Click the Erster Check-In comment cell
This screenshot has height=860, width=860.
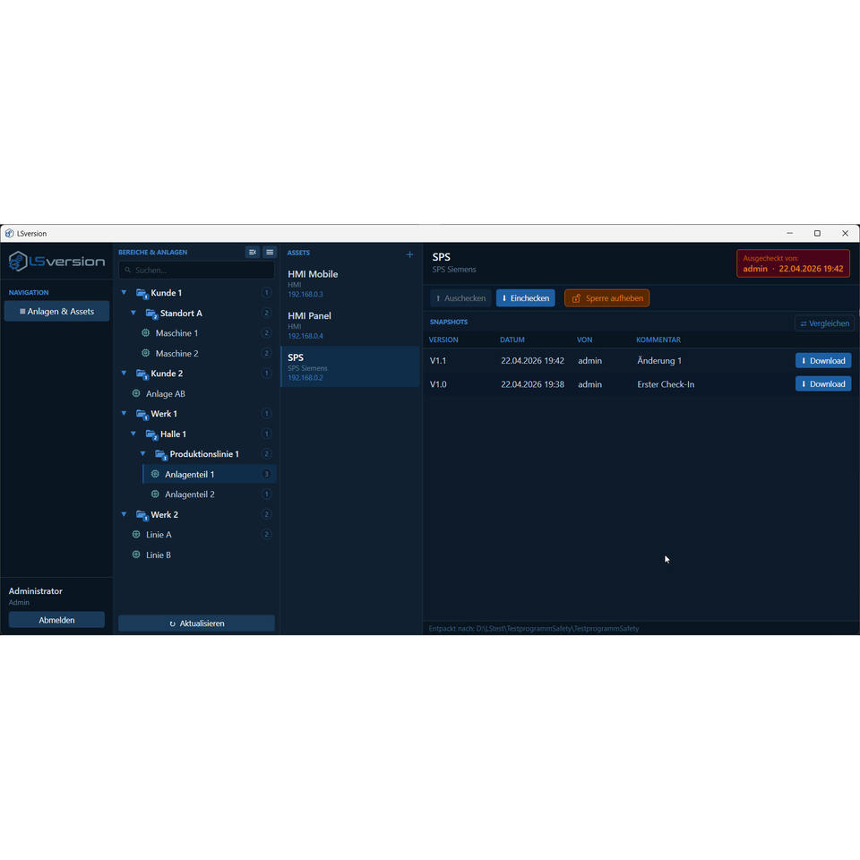coord(666,384)
